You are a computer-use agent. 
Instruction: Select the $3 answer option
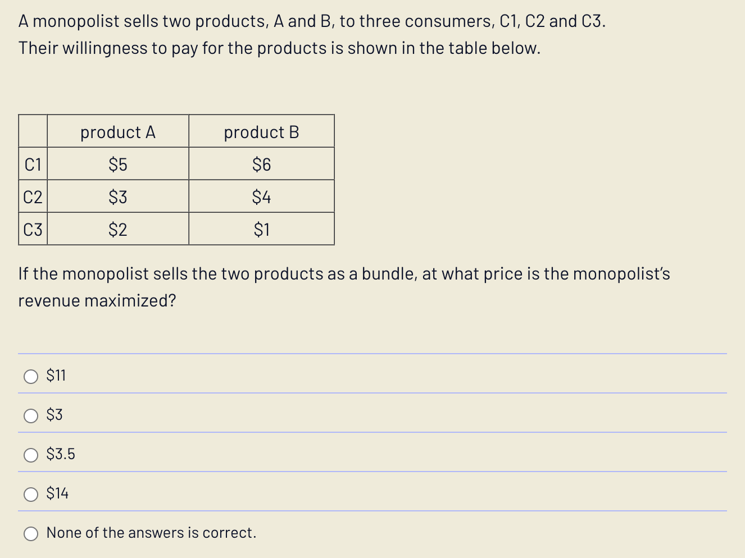[31, 415]
